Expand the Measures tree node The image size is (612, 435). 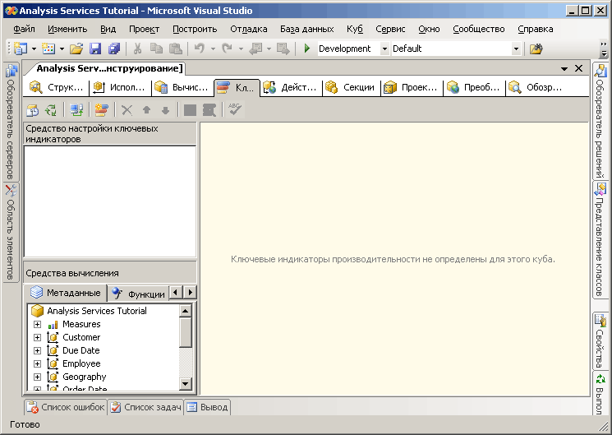pos(38,324)
